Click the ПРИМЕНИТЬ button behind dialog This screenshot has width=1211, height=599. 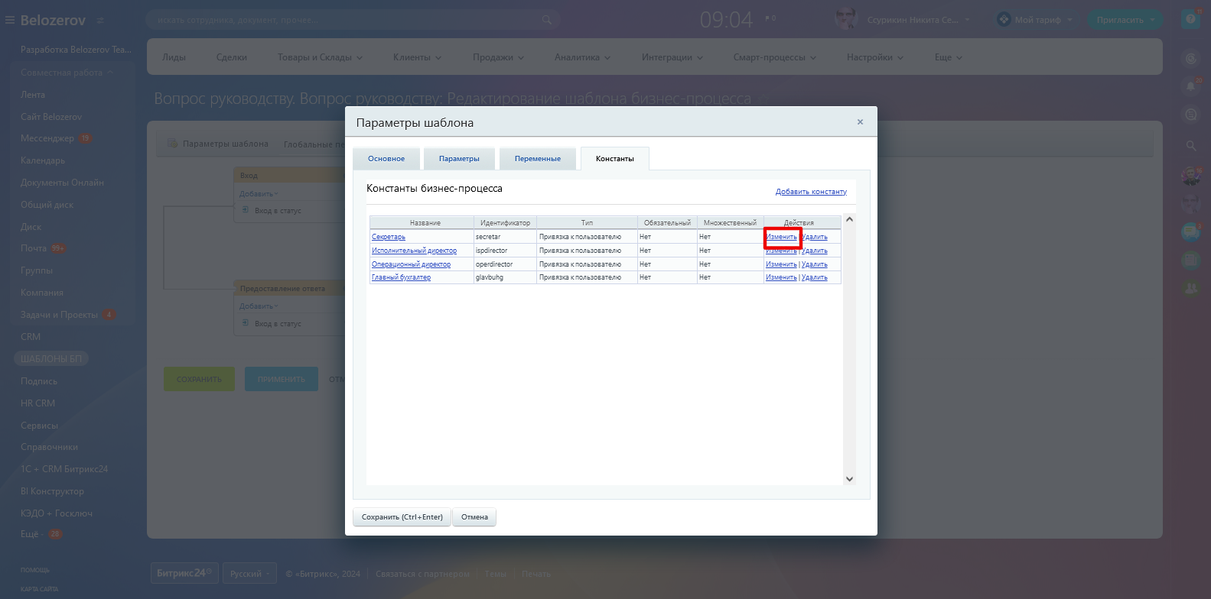[282, 379]
